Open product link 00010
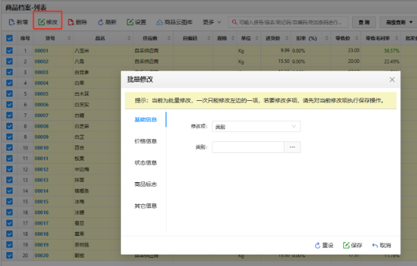 pyautogui.click(x=42, y=147)
